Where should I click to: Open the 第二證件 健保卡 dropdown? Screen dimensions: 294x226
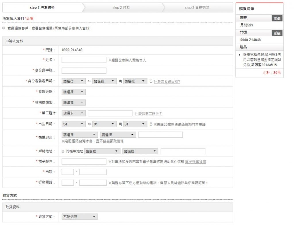coord(74,113)
